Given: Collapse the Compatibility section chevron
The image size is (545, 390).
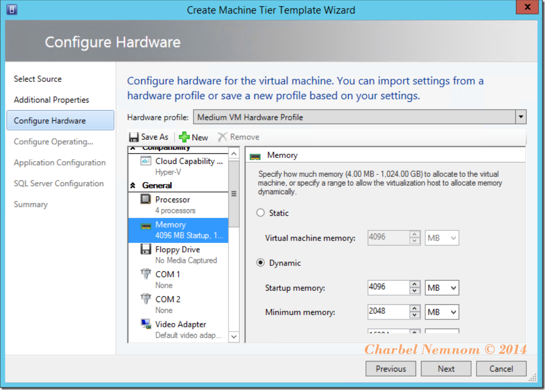Looking at the screenshot, I should [x=133, y=148].
